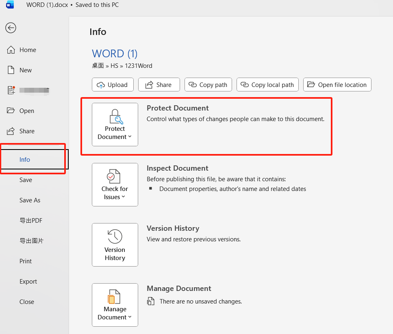Click the Open folder icon in sidebar

click(x=11, y=111)
